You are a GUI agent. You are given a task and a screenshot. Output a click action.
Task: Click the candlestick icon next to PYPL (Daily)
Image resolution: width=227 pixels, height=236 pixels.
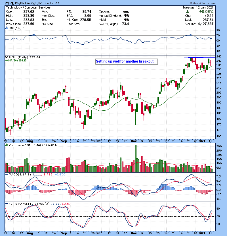(7, 57)
